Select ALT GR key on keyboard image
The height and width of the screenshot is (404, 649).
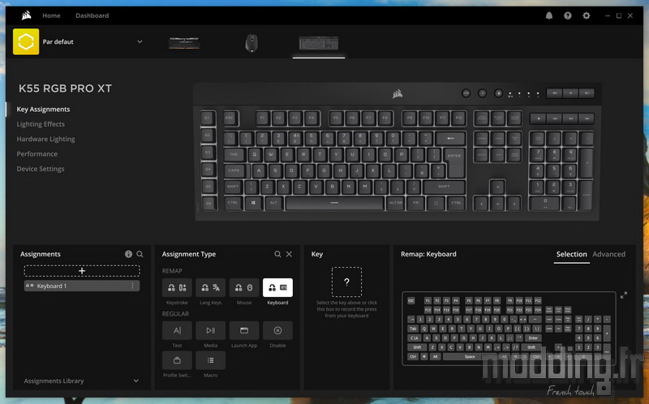pos(395,203)
